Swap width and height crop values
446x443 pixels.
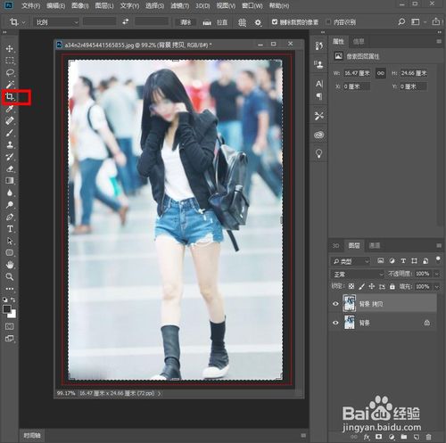tap(126, 21)
